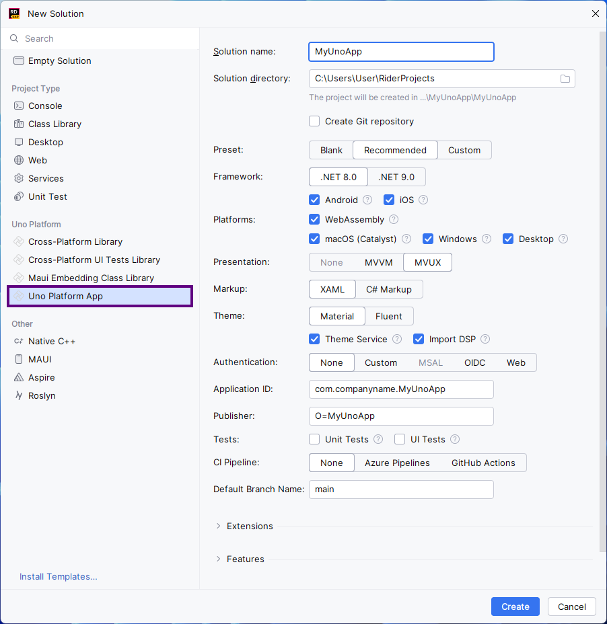
Task: Click the help icon next to Theme Service
Action: [397, 339]
